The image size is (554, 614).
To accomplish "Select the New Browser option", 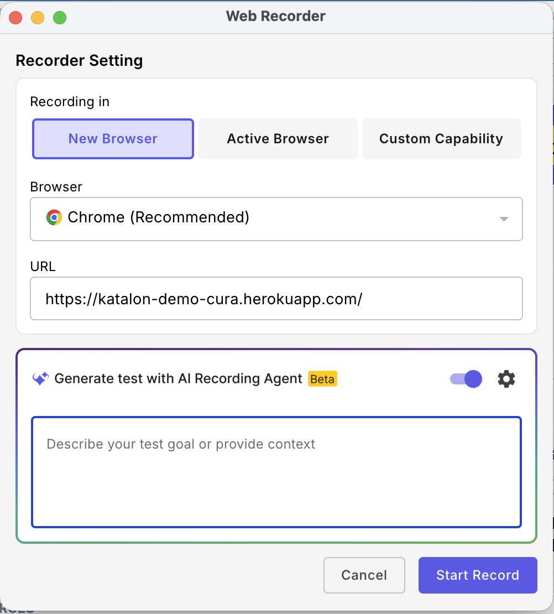I will (112, 138).
